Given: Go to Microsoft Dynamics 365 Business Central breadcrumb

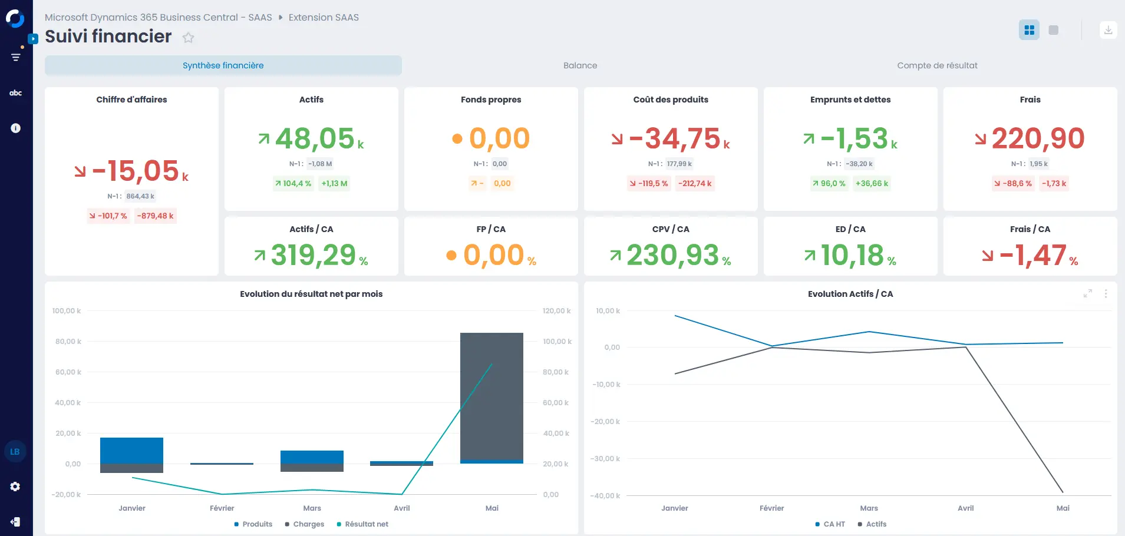Looking at the screenshot, I should tap(158, 18).
